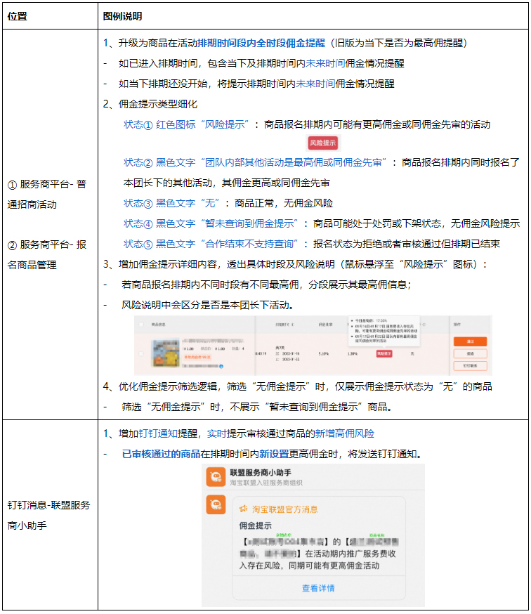Click the 商品信息 column header
This screenshot has height=614, width=531.
[x=158, y=325]
